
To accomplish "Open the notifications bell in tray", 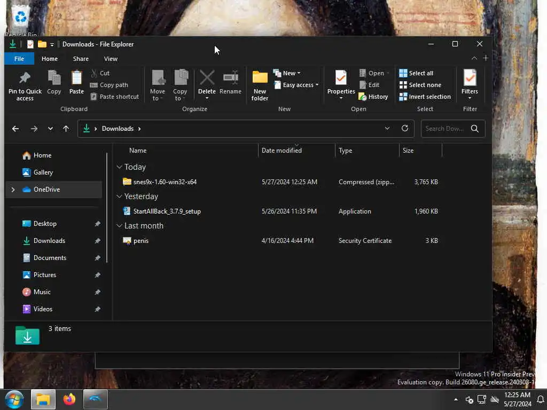I will coord(541,399).
